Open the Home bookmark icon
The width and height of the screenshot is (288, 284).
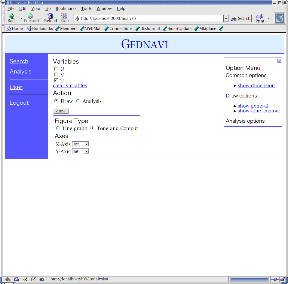[15, 28]
